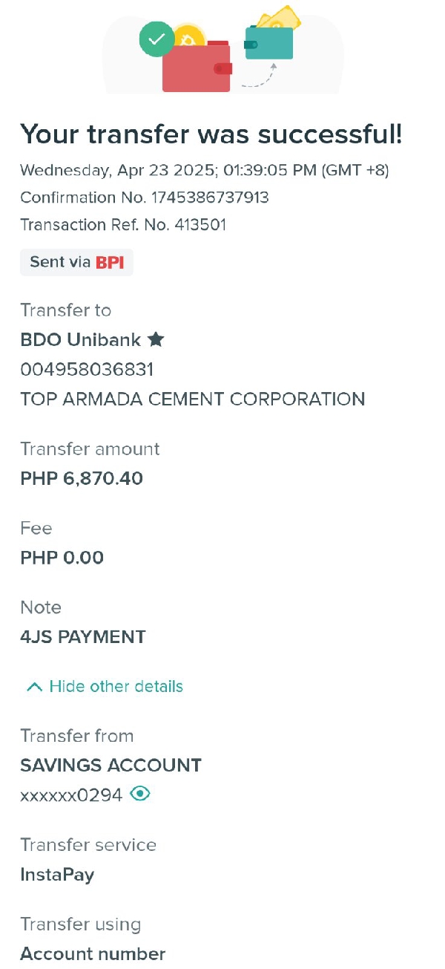445x969 pixels.
Task: Click the InstaPay transfer service value
Action: point(57,874)
